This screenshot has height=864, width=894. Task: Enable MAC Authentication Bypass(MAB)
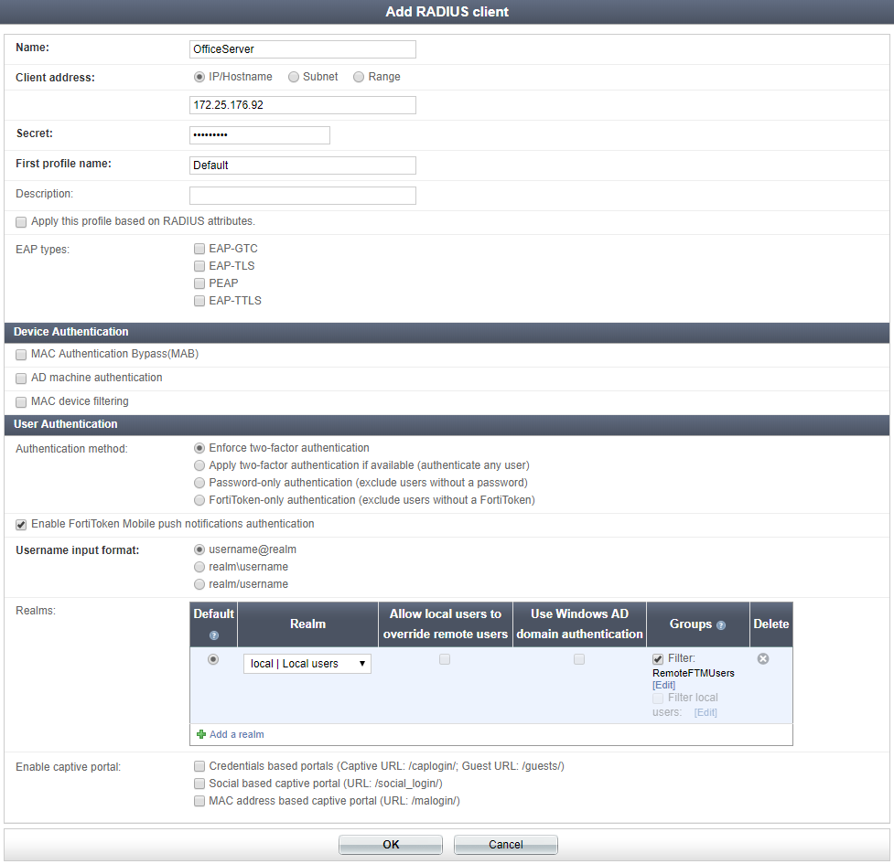click(x=21, y=354)
